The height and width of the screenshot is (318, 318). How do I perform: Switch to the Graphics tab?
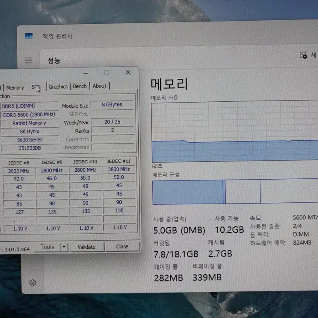(x=58, y=87)
